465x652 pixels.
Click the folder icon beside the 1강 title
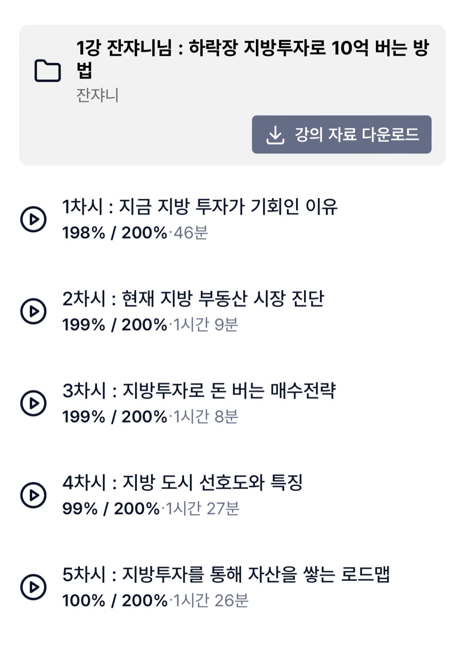pos(47,71)
